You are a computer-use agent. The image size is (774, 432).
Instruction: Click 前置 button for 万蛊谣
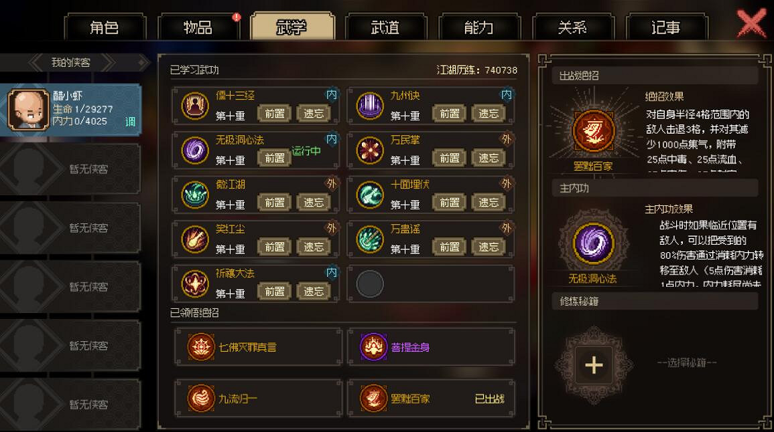(x=449, y=247)
